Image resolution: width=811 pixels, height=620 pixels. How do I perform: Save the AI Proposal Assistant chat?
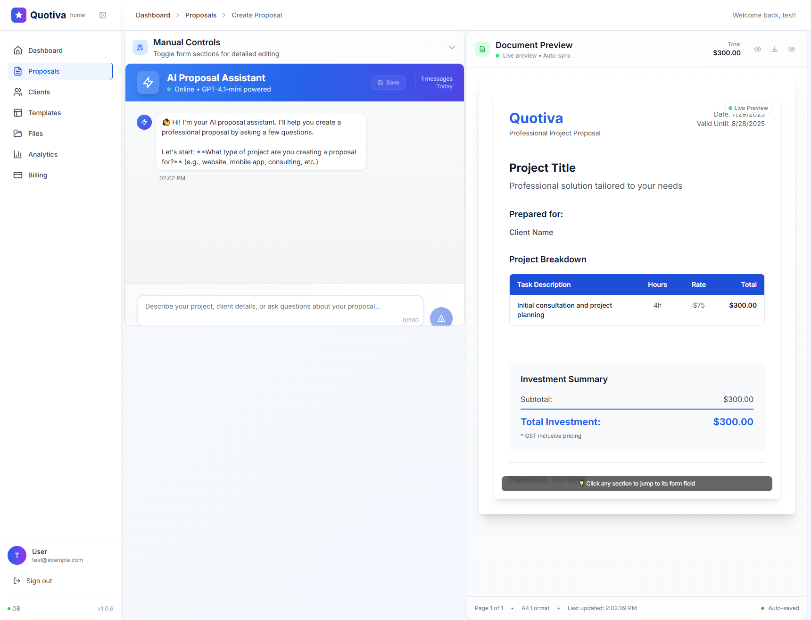click(x=388, y=82)
